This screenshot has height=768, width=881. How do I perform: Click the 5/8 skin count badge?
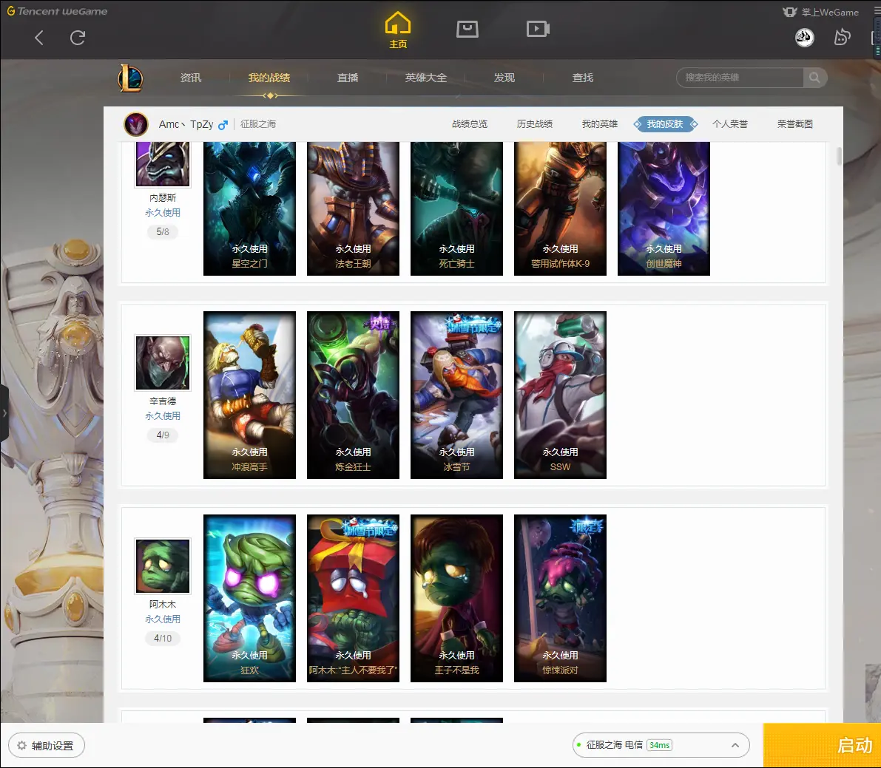coord(163,232)
